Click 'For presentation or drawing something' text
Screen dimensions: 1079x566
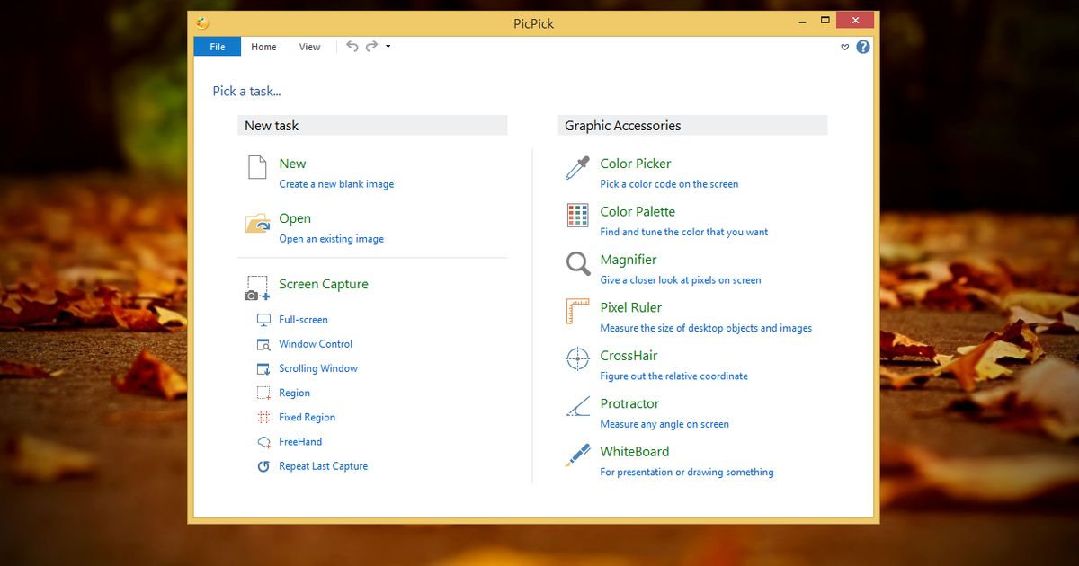(687, 473)
